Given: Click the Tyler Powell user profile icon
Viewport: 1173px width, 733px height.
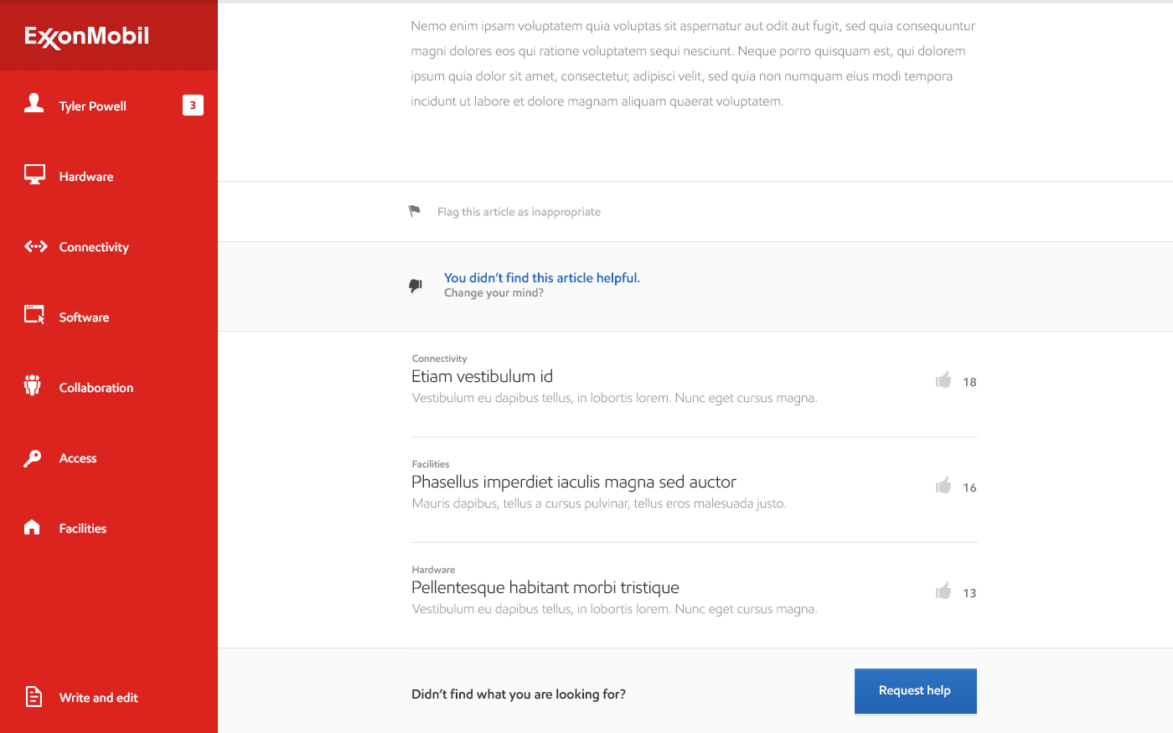Looking at the screenshot, I should [34, 103].
